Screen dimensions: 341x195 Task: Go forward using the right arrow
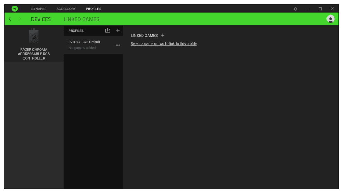click(x=20, y=19)
